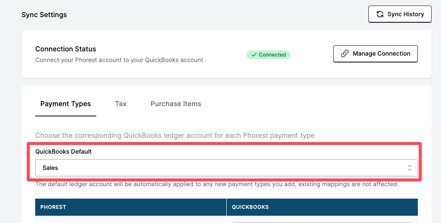Click the checkmark icon in the Connected badge
Viewport: 441px width, 223px height.
(x=254, y=55)
